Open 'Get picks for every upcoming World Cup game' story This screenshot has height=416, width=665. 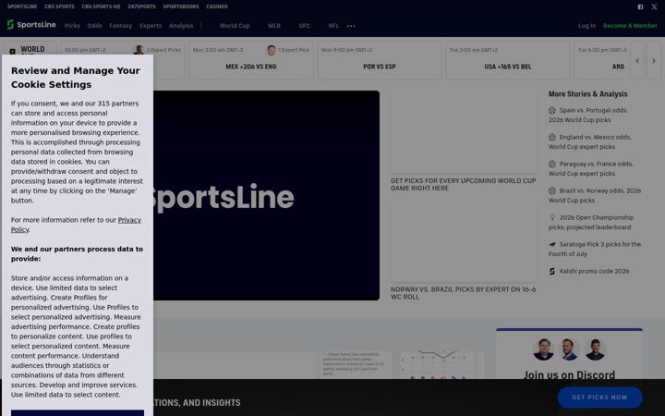(x=463, y=184)
